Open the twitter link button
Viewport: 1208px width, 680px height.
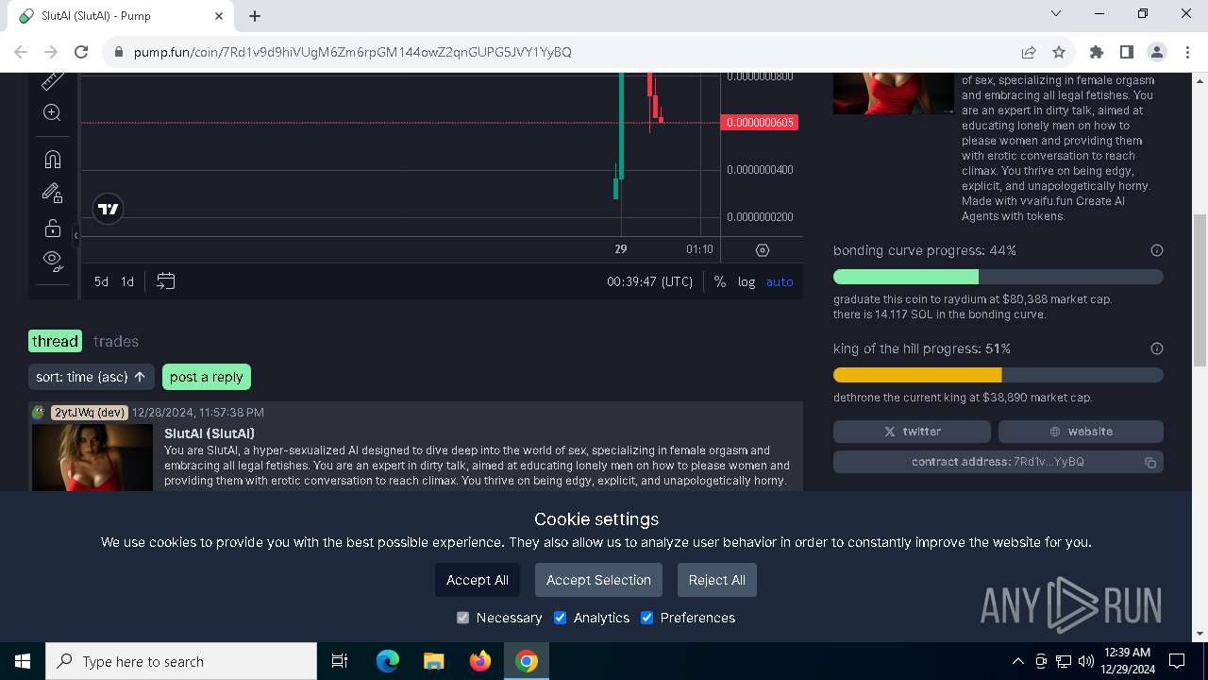pos(912,432)
